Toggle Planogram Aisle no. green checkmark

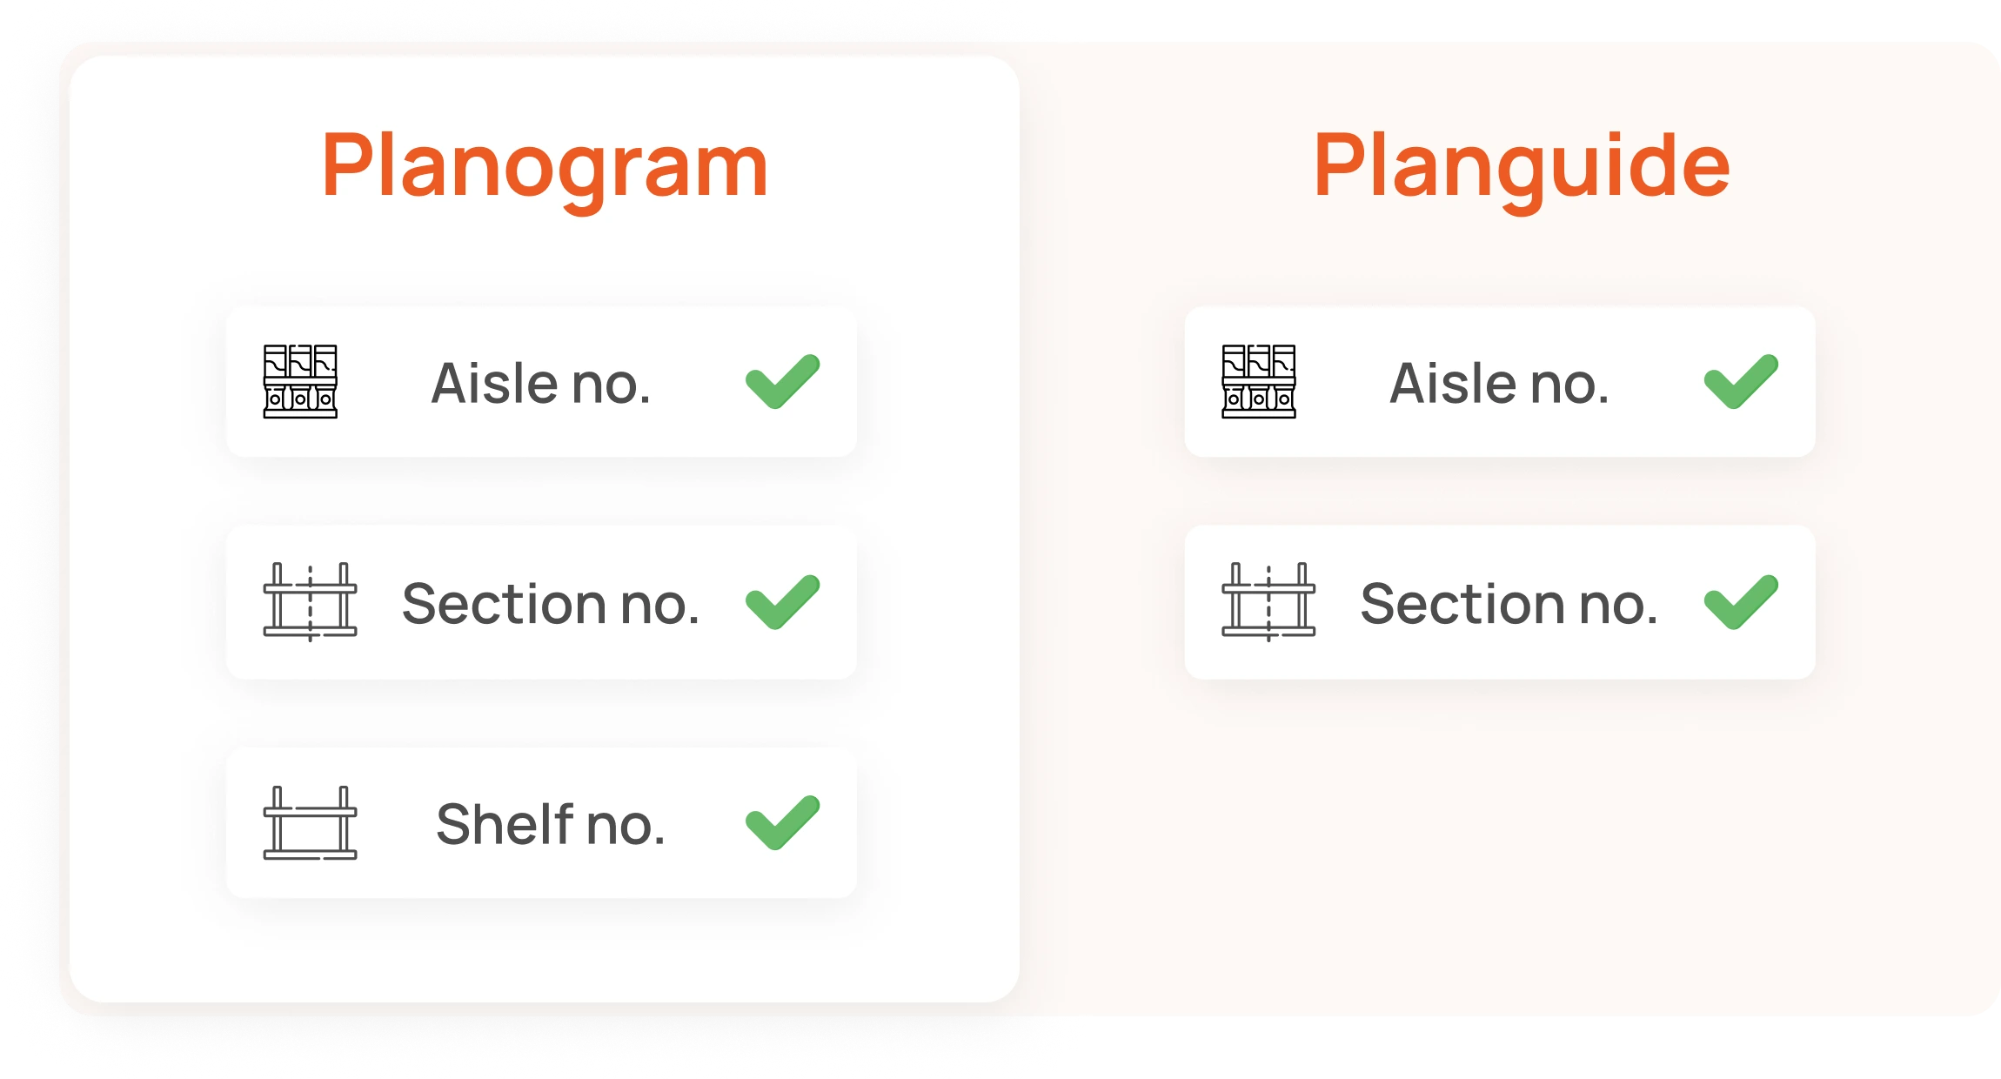coord(782,381)
